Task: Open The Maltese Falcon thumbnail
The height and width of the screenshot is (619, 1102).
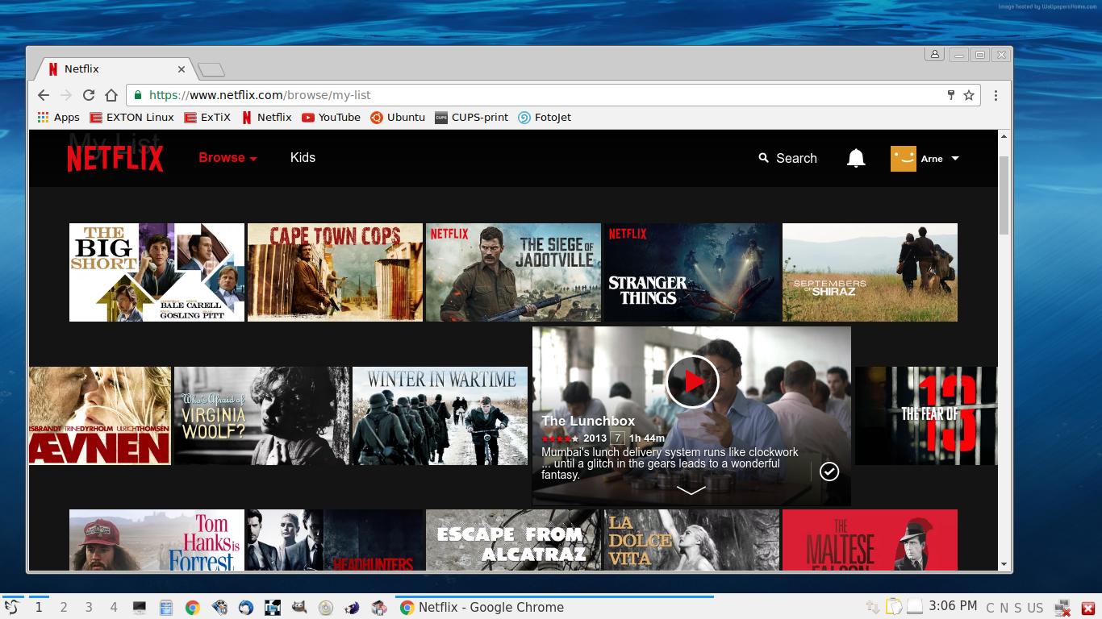Action: tap(870, 540)
